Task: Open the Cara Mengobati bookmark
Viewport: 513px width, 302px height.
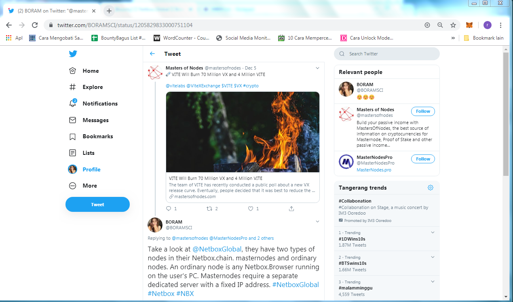Action: 56,38
